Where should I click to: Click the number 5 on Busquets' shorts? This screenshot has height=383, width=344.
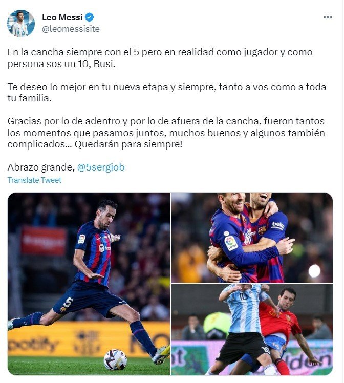point(68,303)
